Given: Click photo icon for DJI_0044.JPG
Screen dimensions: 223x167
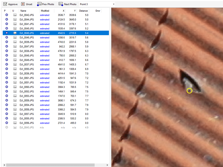Looking at the screenshot, I should (x=15, y=19).
